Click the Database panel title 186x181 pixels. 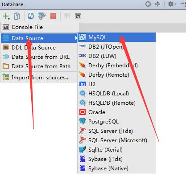click(12, 4)
